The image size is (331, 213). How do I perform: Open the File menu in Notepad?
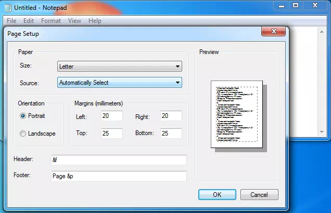pyautogui.click(x=11, y=21)
